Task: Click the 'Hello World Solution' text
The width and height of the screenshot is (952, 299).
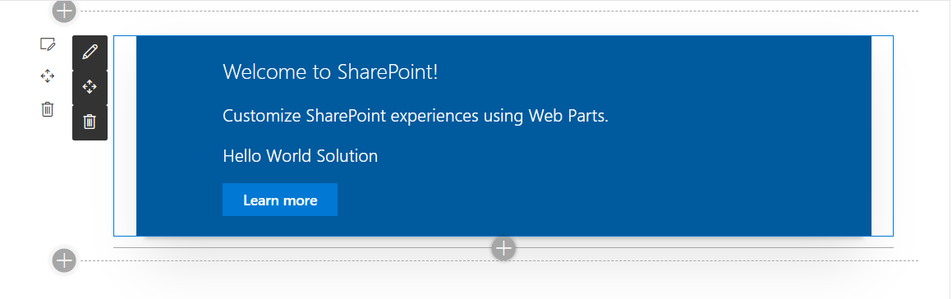Action: 300,156
